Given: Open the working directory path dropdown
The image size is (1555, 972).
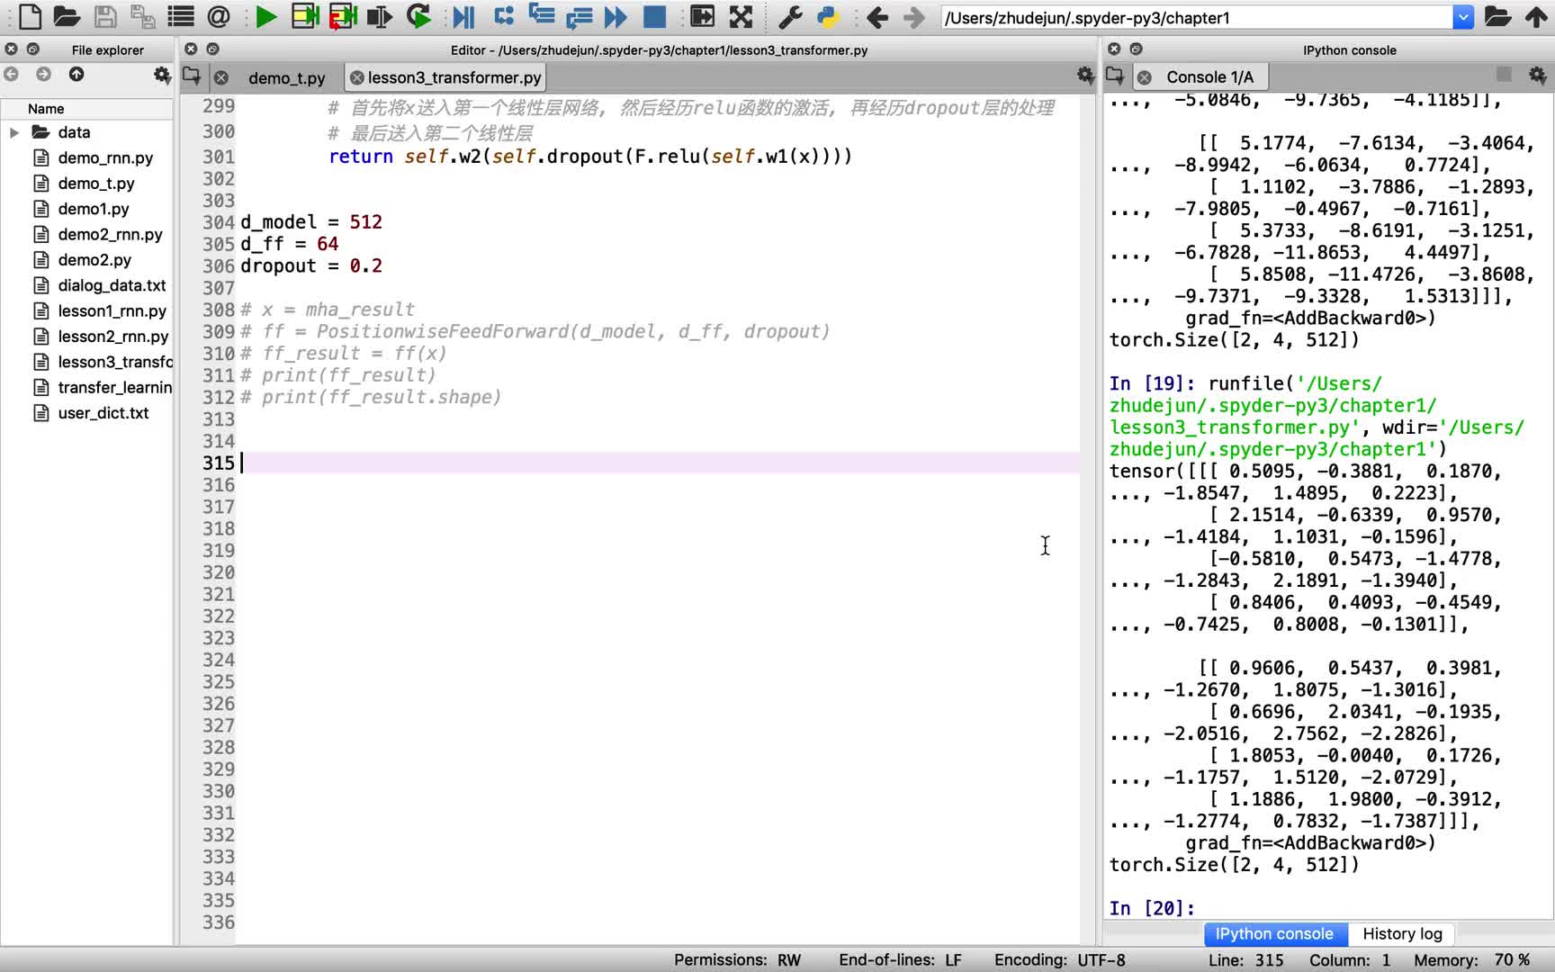Looking at the screenshot, I should pos(1463,17).
